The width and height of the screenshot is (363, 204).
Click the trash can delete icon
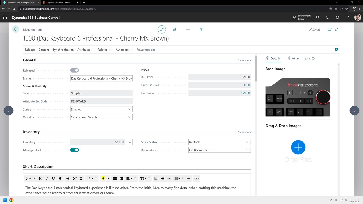tap(201, 29)
